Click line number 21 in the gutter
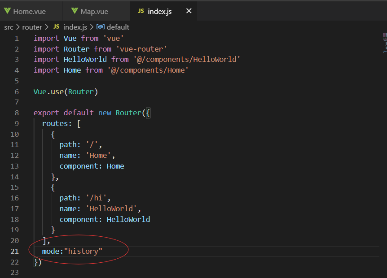Screen dimensions: 387x278 click(14, 252)
